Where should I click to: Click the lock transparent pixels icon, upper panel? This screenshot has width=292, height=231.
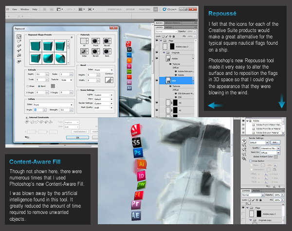(164, 36)
